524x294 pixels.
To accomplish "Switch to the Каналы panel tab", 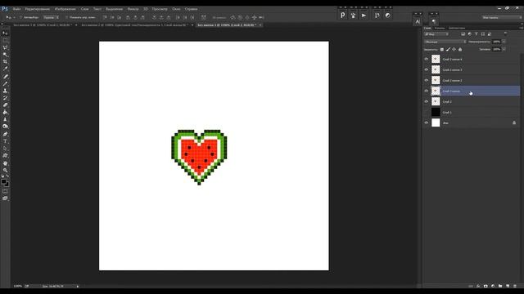I will point(440,28).
